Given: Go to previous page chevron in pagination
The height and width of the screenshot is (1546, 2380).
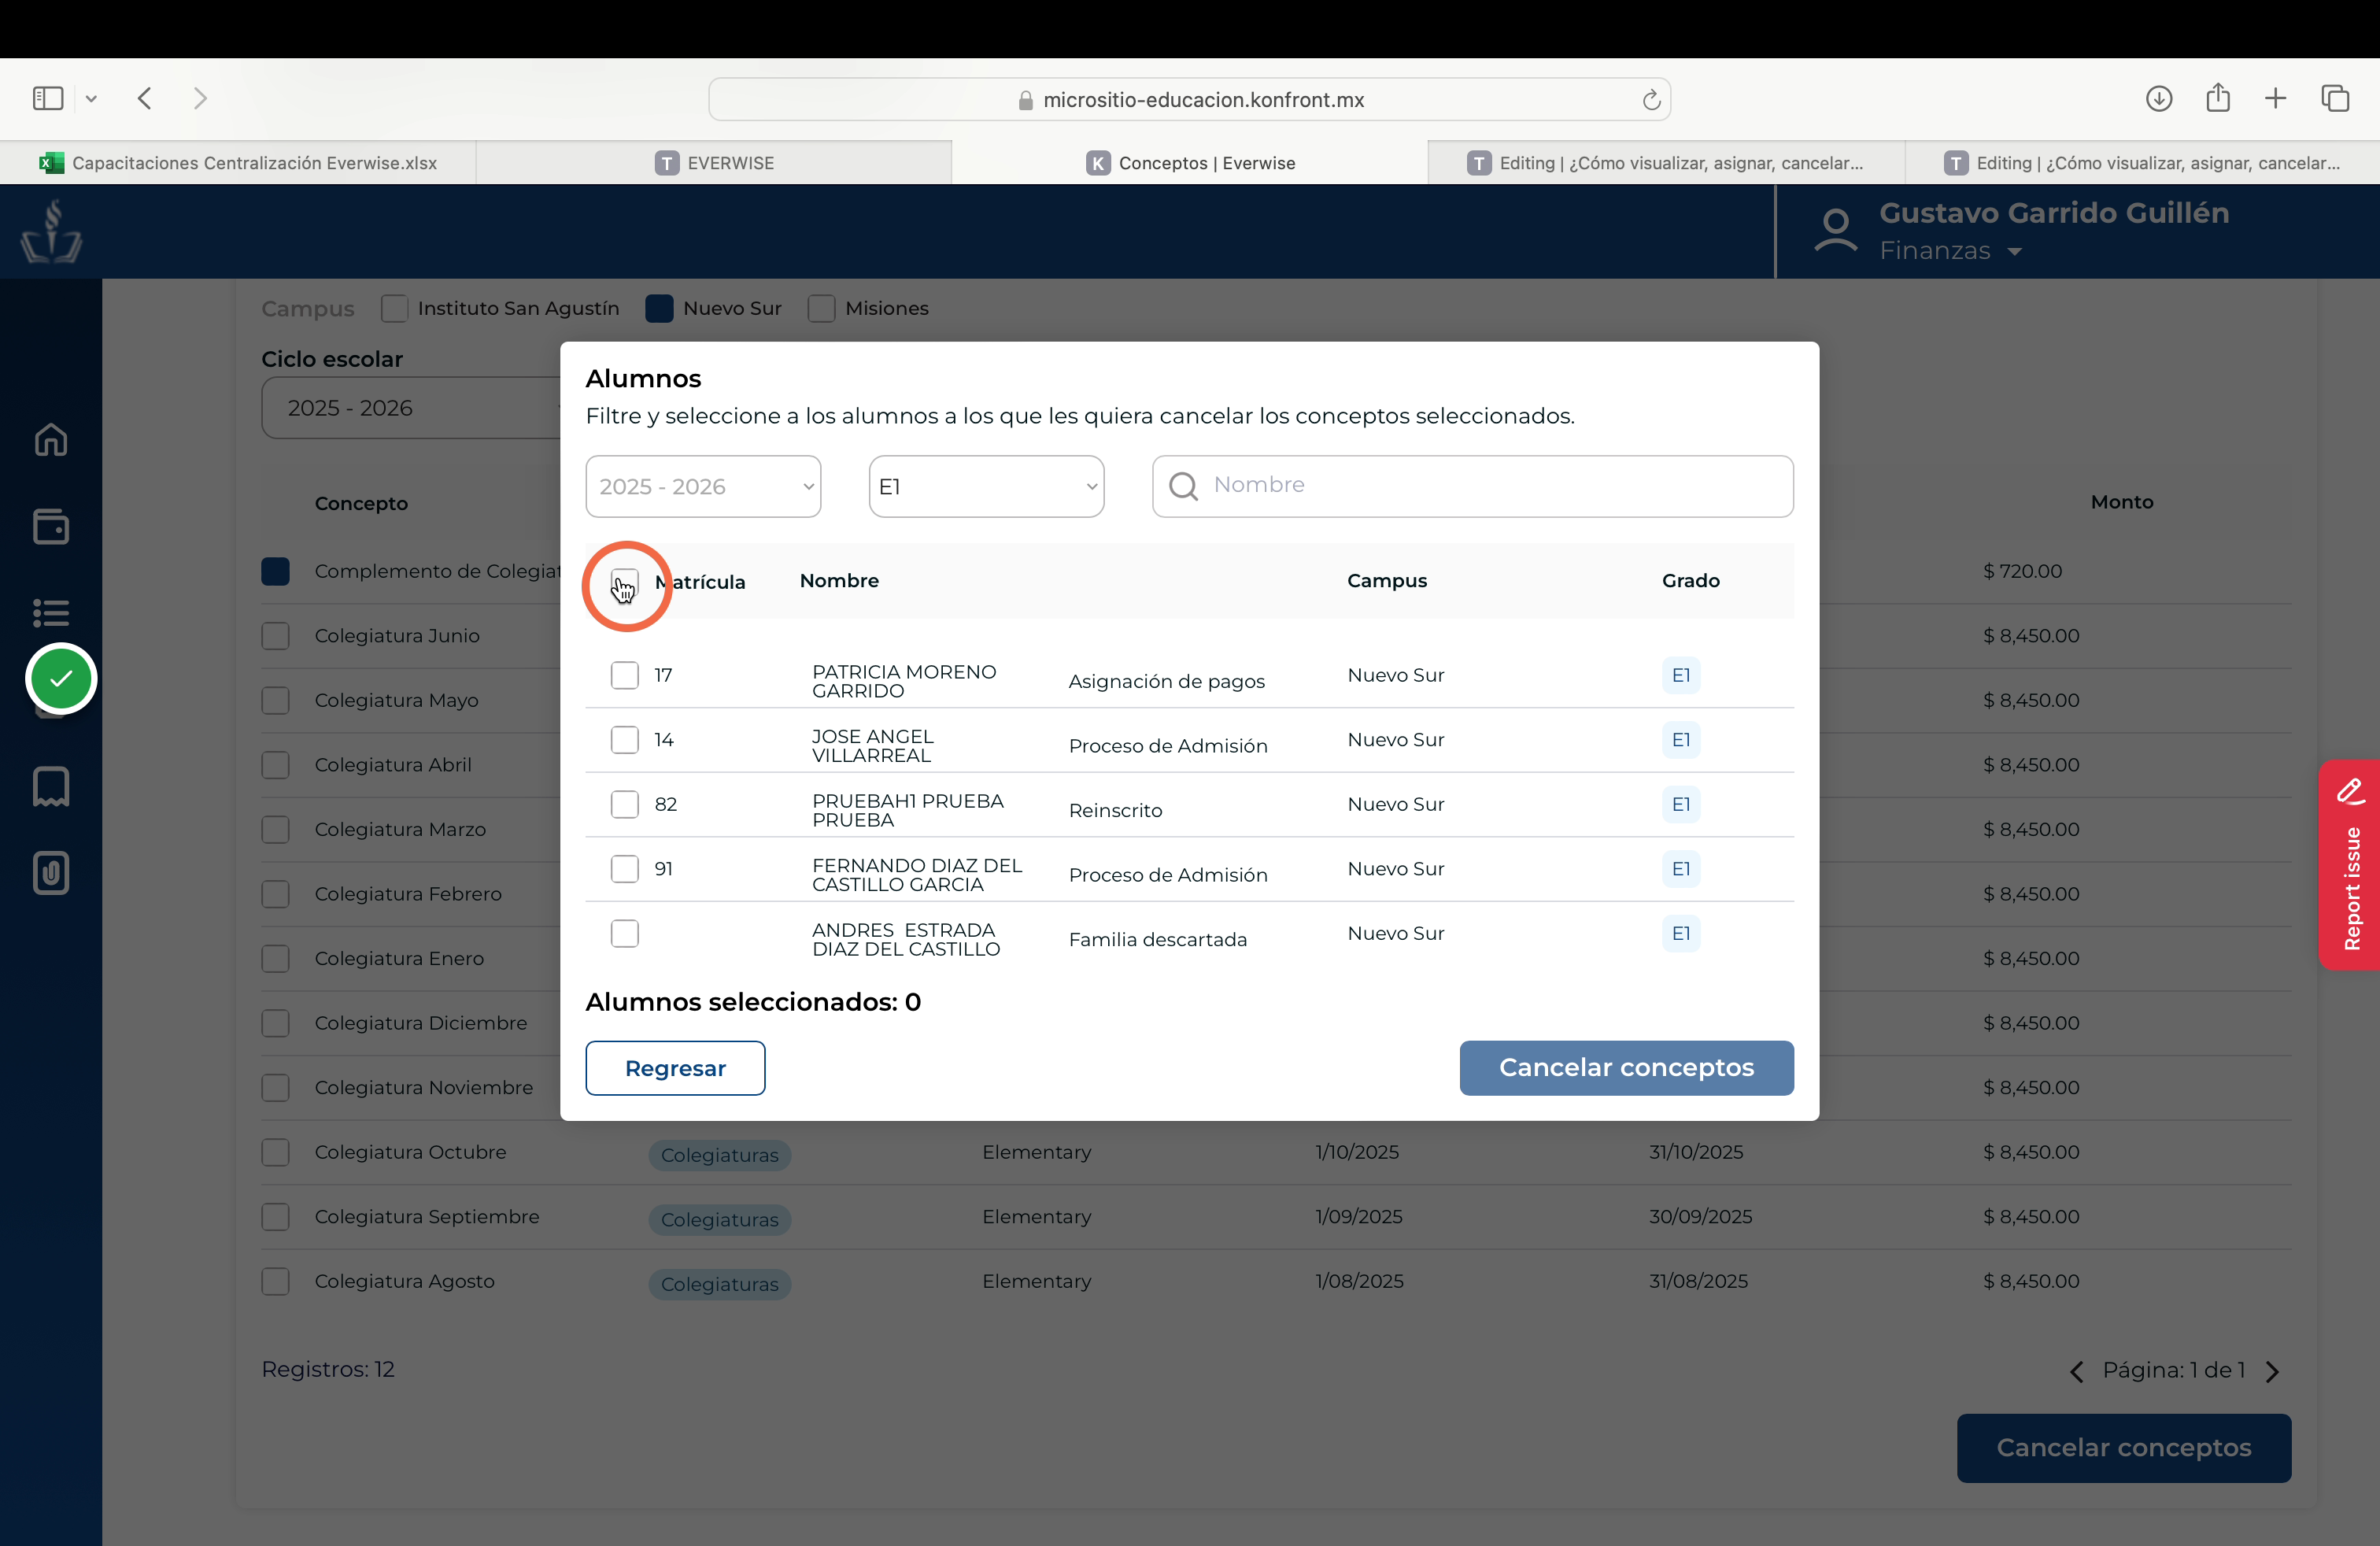Looking at the screenshot, I should pos(2077,1371).
